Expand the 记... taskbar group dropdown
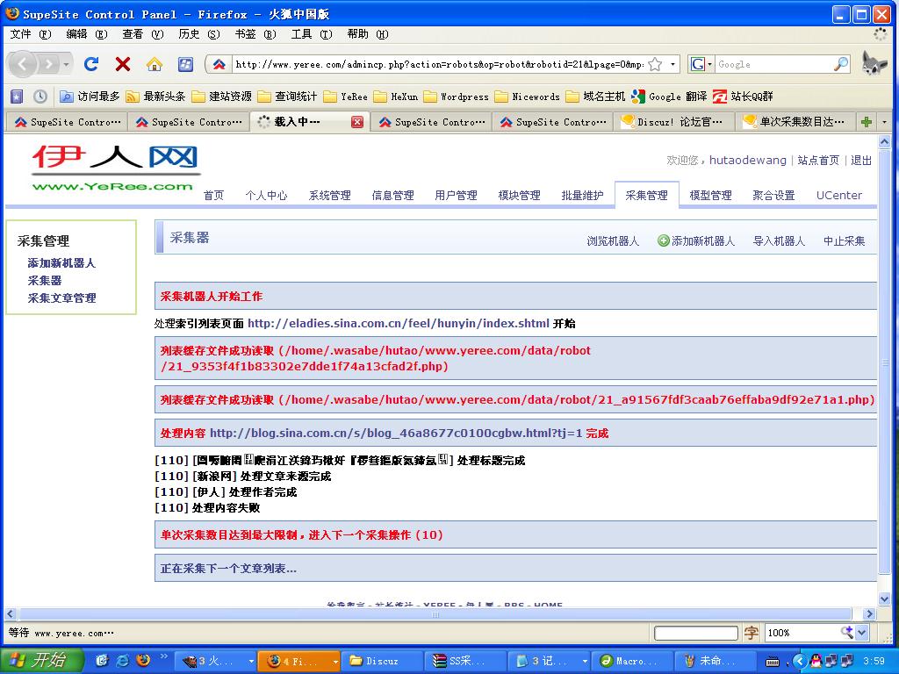The width and height of the screenshot is (899, 674). click(x=584, y=661)
